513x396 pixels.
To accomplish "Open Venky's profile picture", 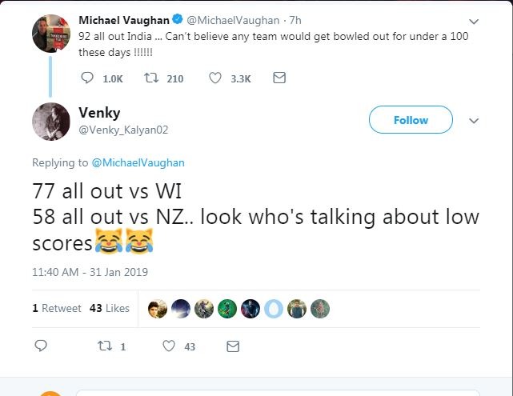I will (x=50, y=122).
